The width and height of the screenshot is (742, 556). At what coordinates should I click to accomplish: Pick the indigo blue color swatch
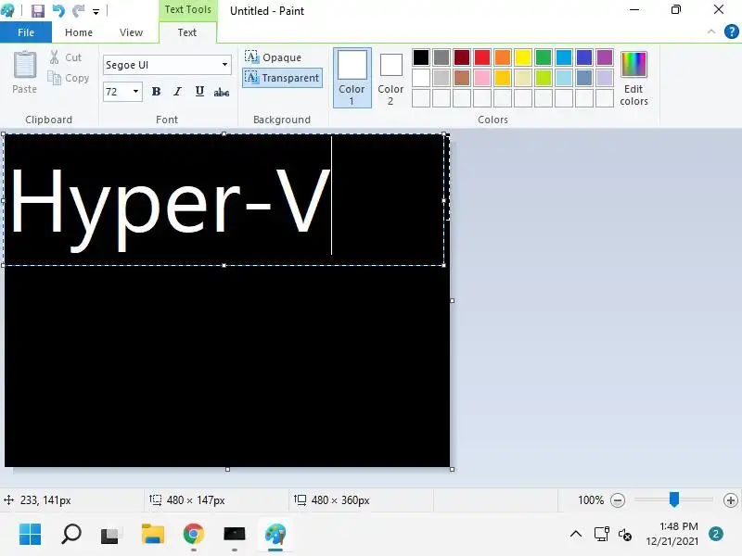[x=584, y=57]
